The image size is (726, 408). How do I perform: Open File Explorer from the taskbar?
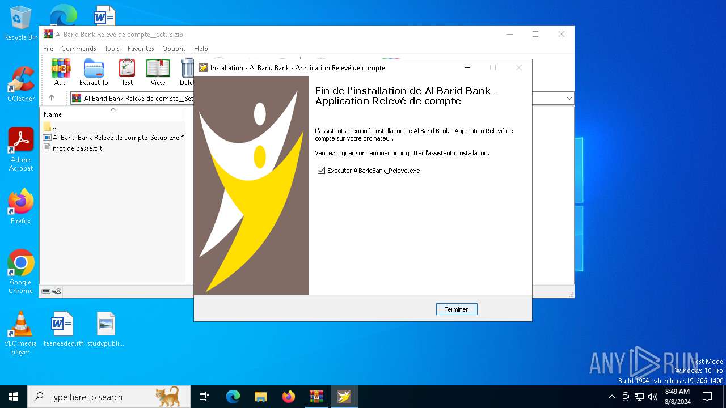pos(260,397)
